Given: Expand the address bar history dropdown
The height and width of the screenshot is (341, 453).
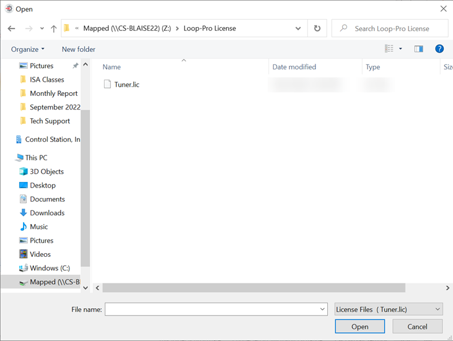Looking at the screenshot, I should pos(298,28).
